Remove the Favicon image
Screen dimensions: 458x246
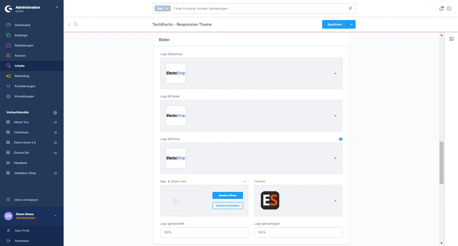point(335,201)
